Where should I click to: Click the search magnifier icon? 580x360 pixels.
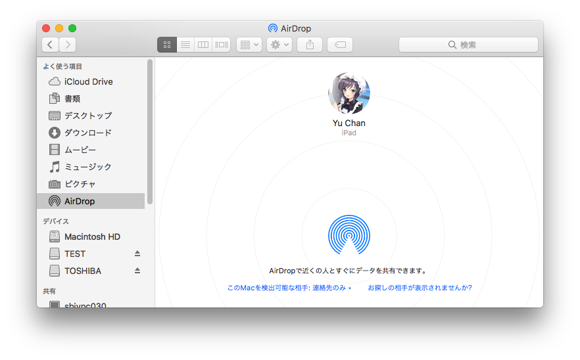[x=452, y=45]
